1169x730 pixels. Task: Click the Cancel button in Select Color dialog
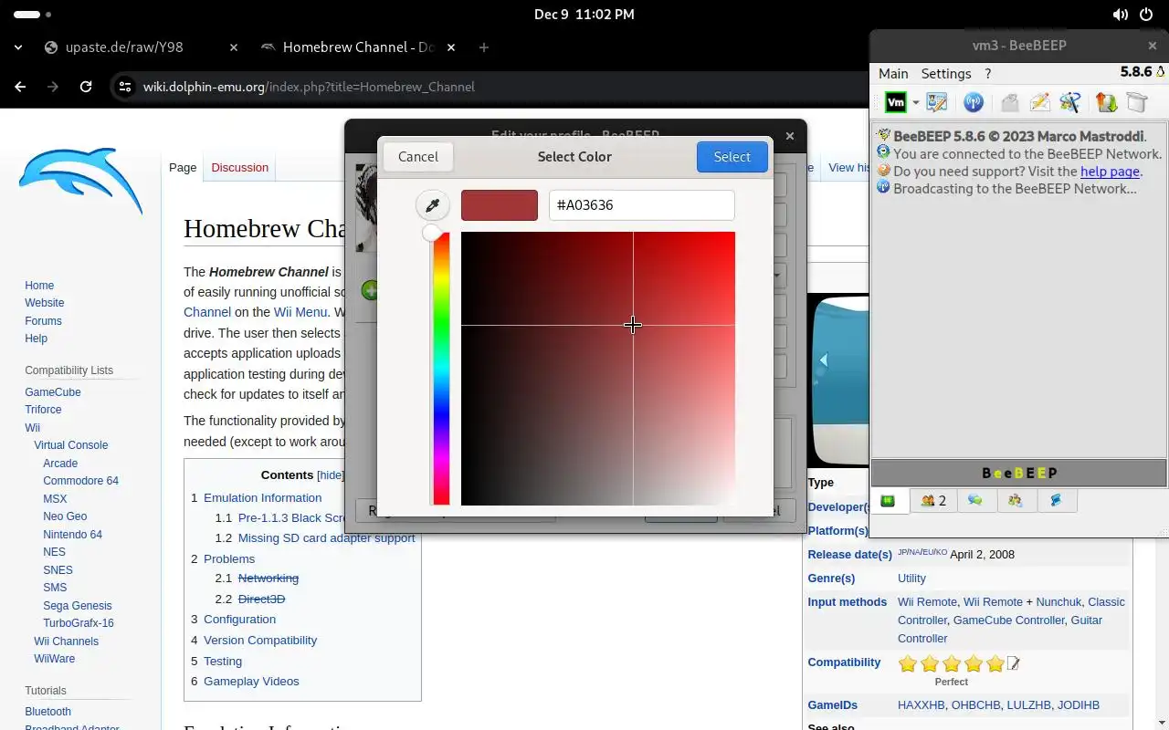417,156
